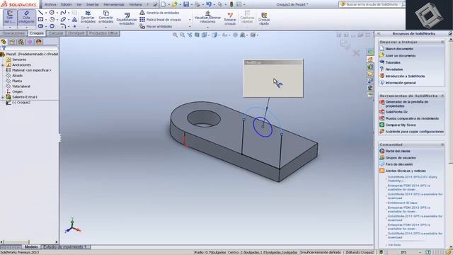The width and height of the screenshot is (453, 255).
Task: Click Mover entidades tool
Action: coord(156,26)
